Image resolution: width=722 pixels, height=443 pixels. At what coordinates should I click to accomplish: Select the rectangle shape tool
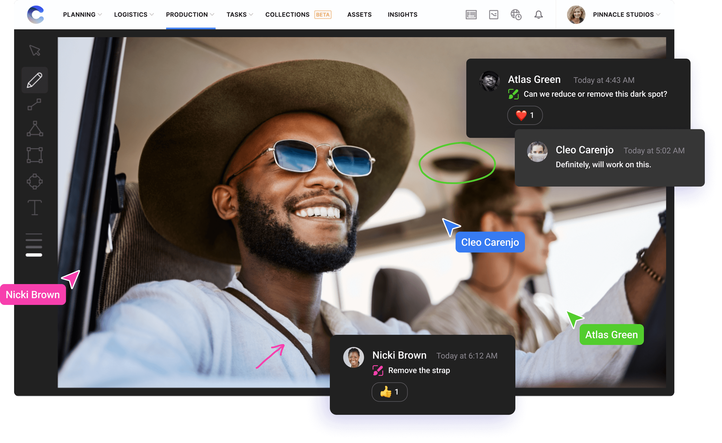[x=35, y=155]
